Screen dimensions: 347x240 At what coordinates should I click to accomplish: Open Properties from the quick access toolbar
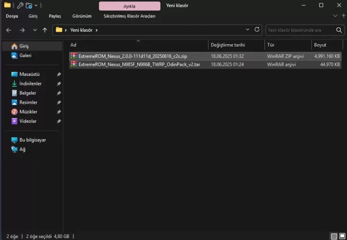click(x=20, y=5)
